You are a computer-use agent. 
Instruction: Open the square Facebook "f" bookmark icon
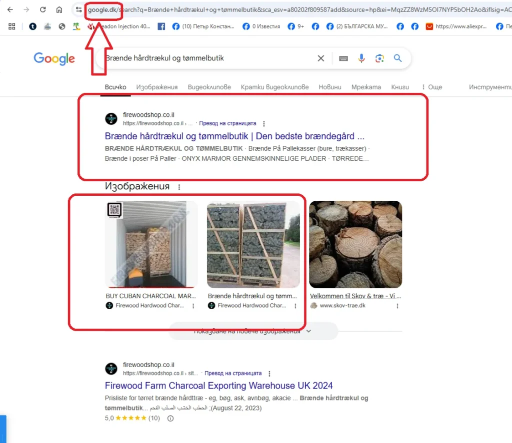click(161, 26)
